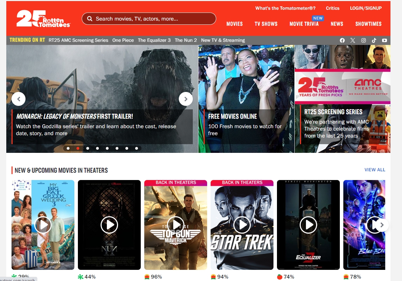Click the Rotten Tomatoes 25 logo

(x=43, y=19)
